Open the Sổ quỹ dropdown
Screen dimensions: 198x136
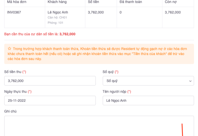(148, 81)
